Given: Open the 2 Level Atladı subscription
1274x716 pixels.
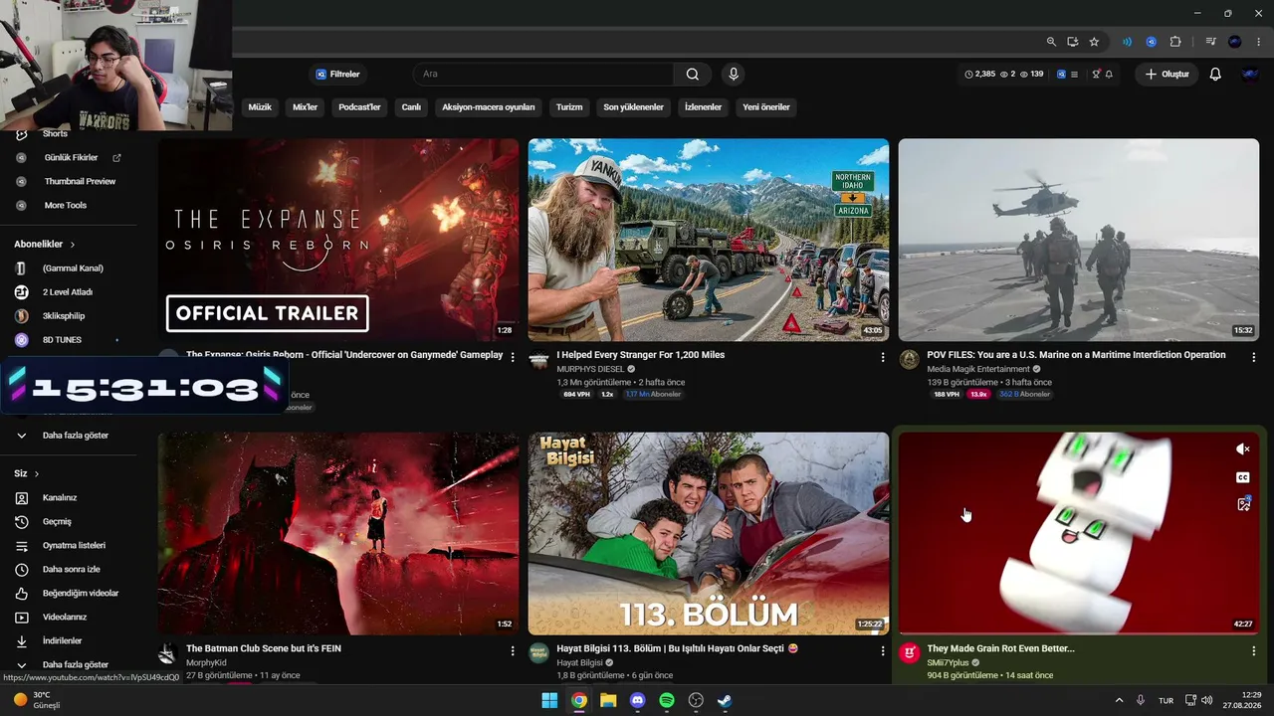Looking at the screenshot, I should [x=70, y=292].
